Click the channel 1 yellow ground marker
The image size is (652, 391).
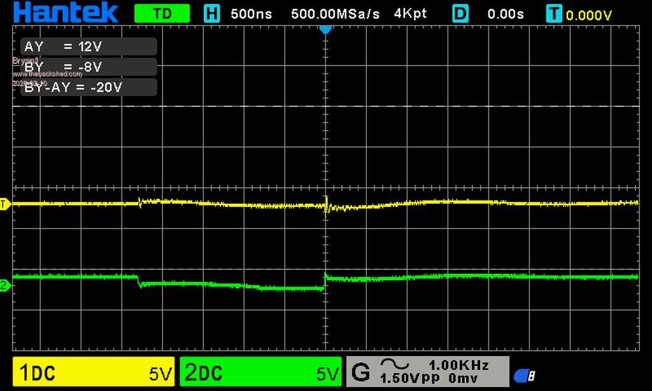click(5, 204)
